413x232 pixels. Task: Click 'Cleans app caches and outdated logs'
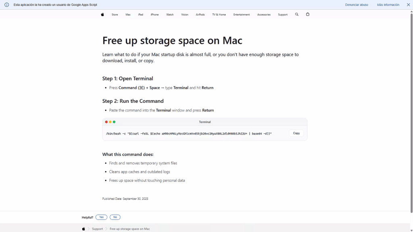point(140,172)
